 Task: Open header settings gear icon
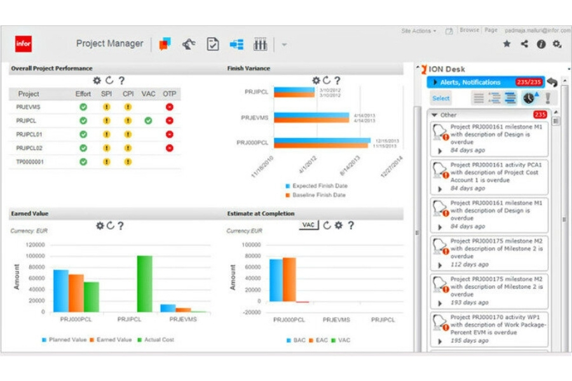pyautogui.click(x=557, y=44)
